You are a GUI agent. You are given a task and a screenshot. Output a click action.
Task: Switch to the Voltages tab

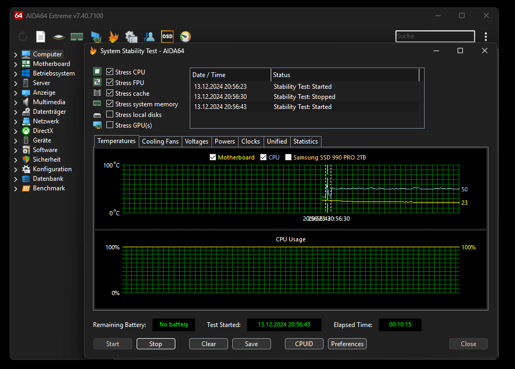pyautogui.click(x=197, y=141)
